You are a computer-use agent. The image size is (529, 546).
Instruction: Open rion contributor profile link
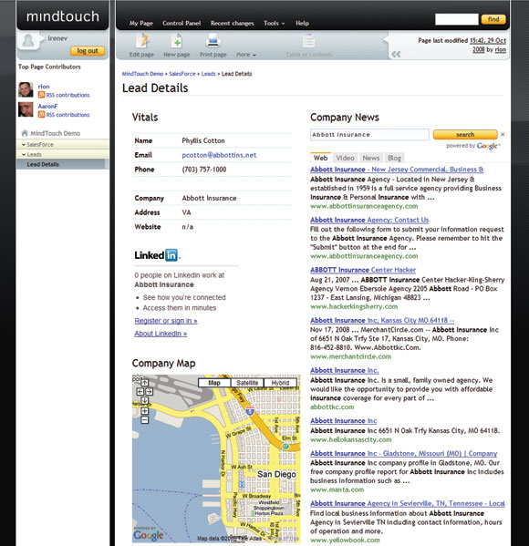[44, 87]
